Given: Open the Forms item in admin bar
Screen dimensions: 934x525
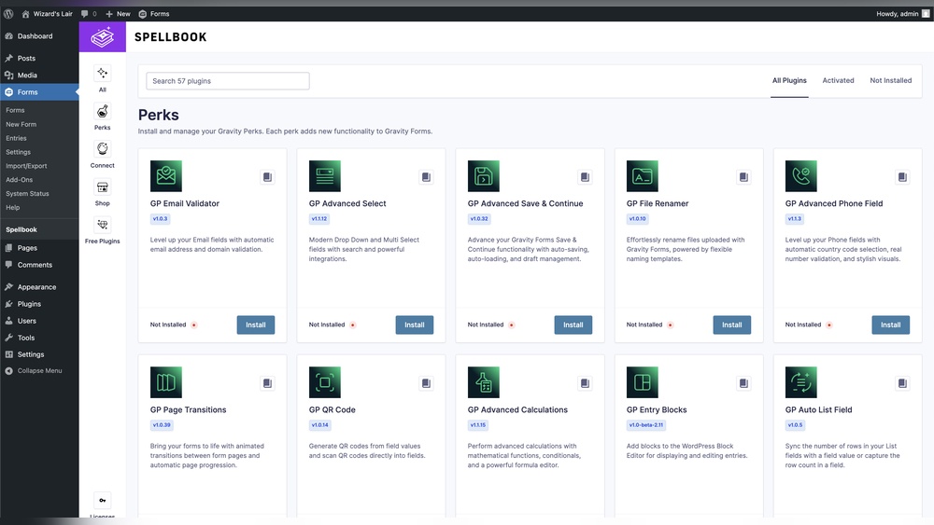Looking at the screenshot, I should 154,14.
